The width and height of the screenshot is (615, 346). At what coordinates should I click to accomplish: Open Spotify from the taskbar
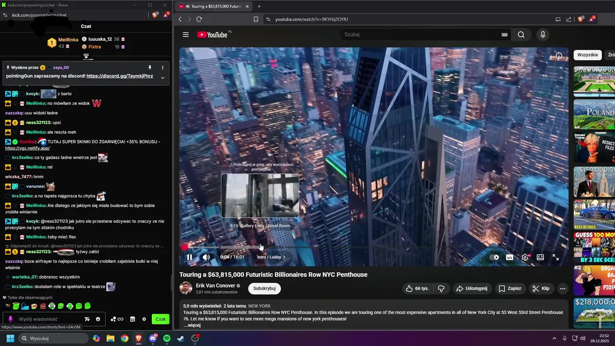click(x=167, y=338)
